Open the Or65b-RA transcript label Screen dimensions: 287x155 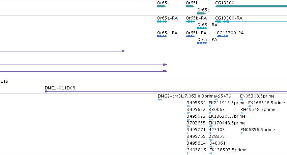click(196, 18)
